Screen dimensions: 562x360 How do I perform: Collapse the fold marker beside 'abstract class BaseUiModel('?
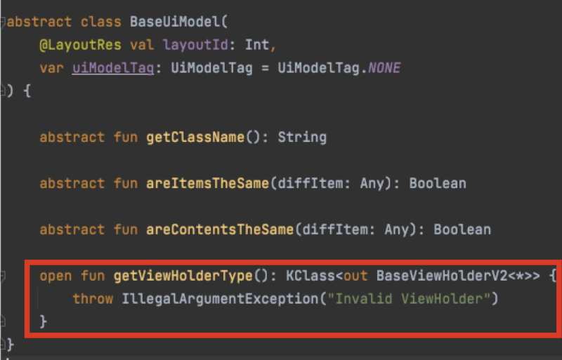tap(2, 22)
